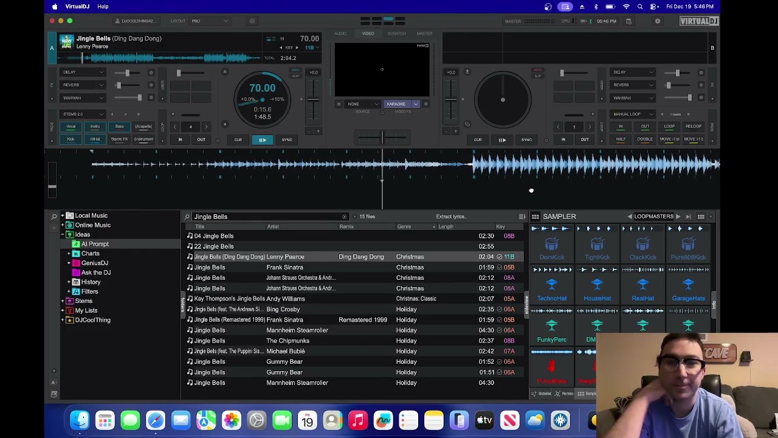
Task: Toggle SLIP mode on deck A
Action: (295, 76)
